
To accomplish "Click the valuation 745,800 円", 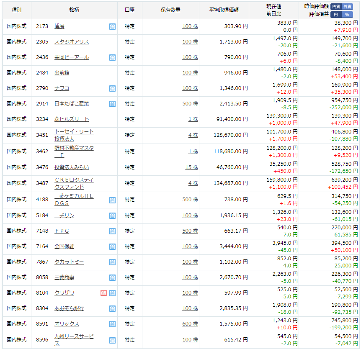I will coord(345,321).
